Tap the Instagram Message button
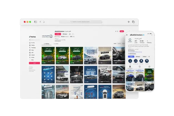Image resolution: width=174 pixels, height=116 pixels. (138, 57)
